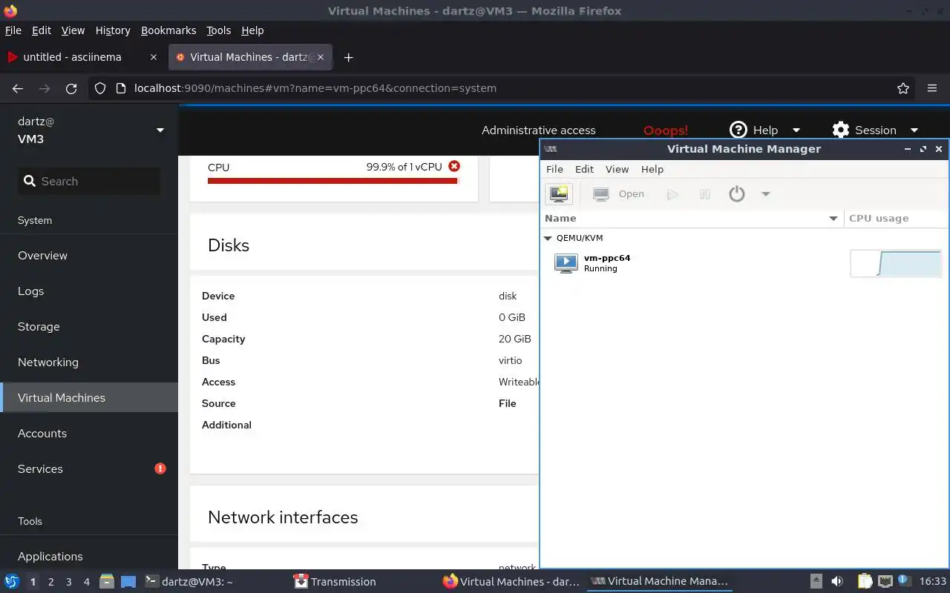Open Firefox Tools menu
Screen dimensions: 950x593
(x=218, y=30)
